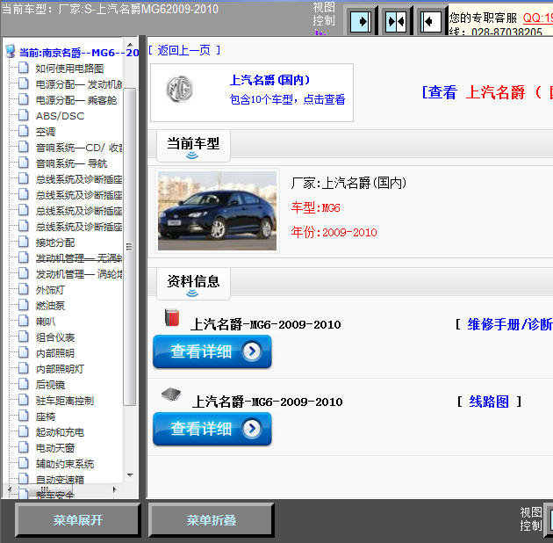Click chevron under 当前车型 tab
553x543 pixels.
(x=192, y=156)
